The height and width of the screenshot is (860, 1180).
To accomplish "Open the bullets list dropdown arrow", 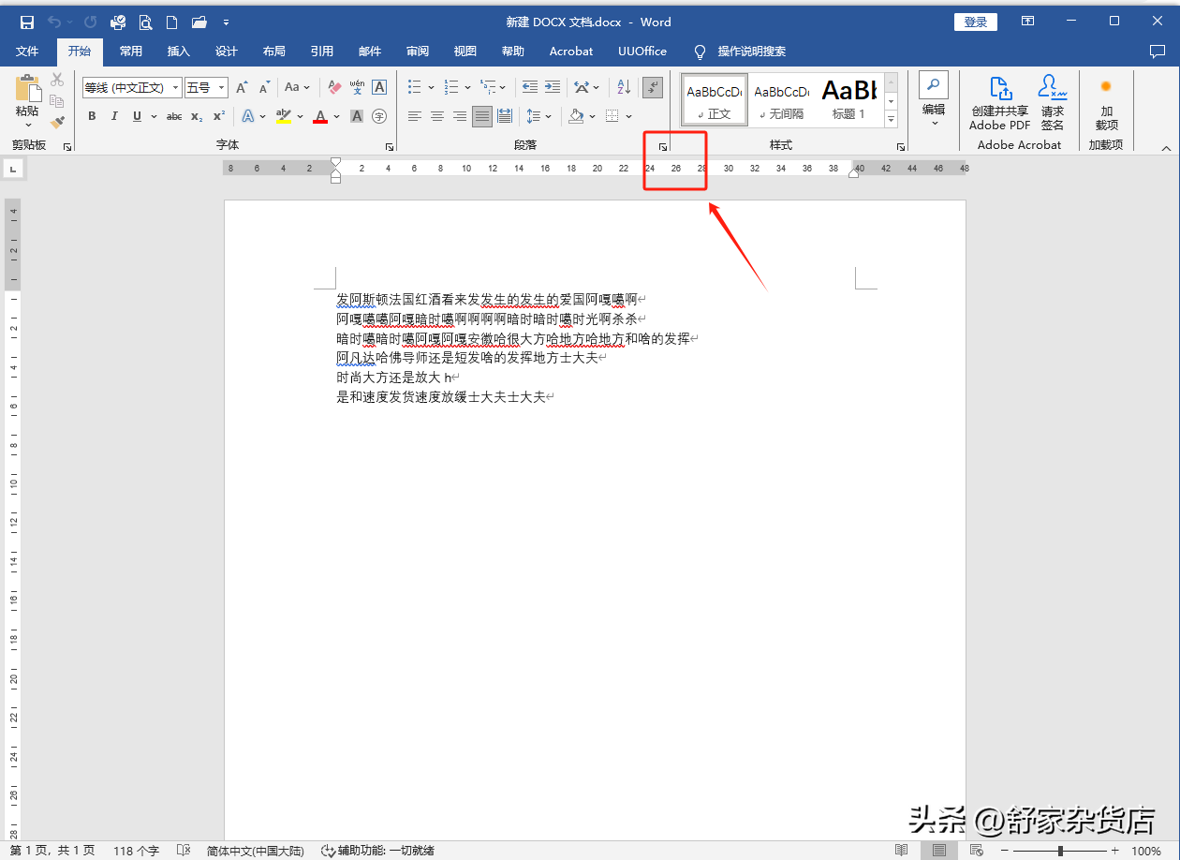I will tap(432, 88).
